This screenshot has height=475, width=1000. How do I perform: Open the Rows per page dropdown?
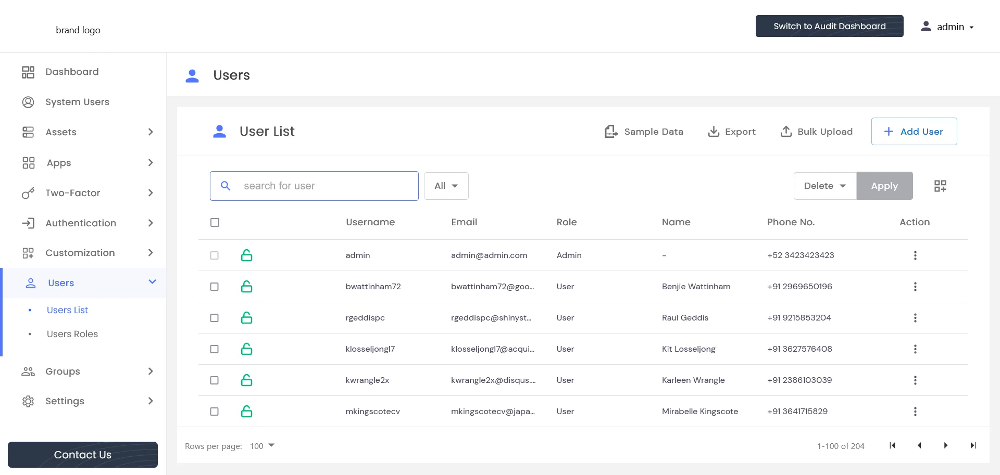262,446
